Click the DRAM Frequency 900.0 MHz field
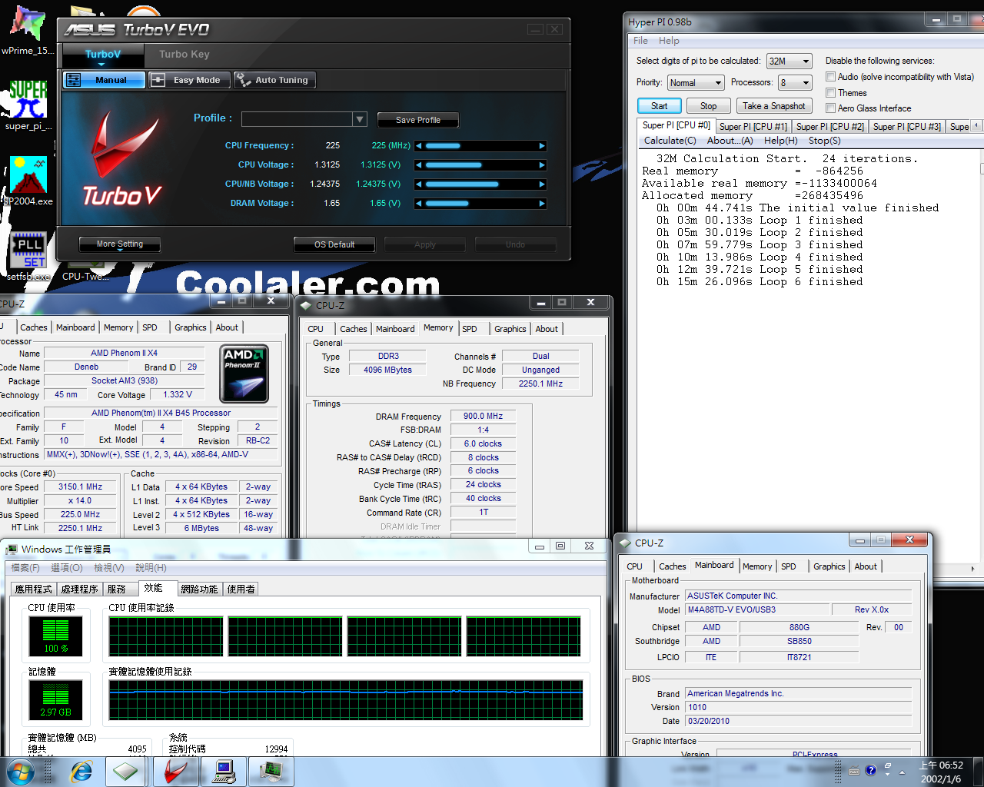The image size is (984, 787). [x=483, y=416]
